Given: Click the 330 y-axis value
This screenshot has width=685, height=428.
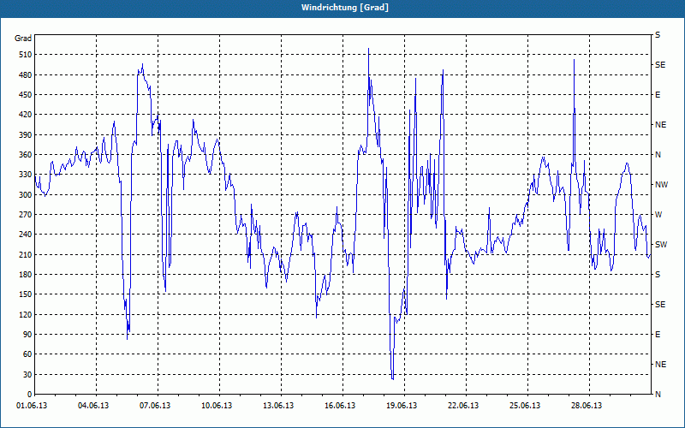Looking at the screenshot, I should click(x=25, y=175).
